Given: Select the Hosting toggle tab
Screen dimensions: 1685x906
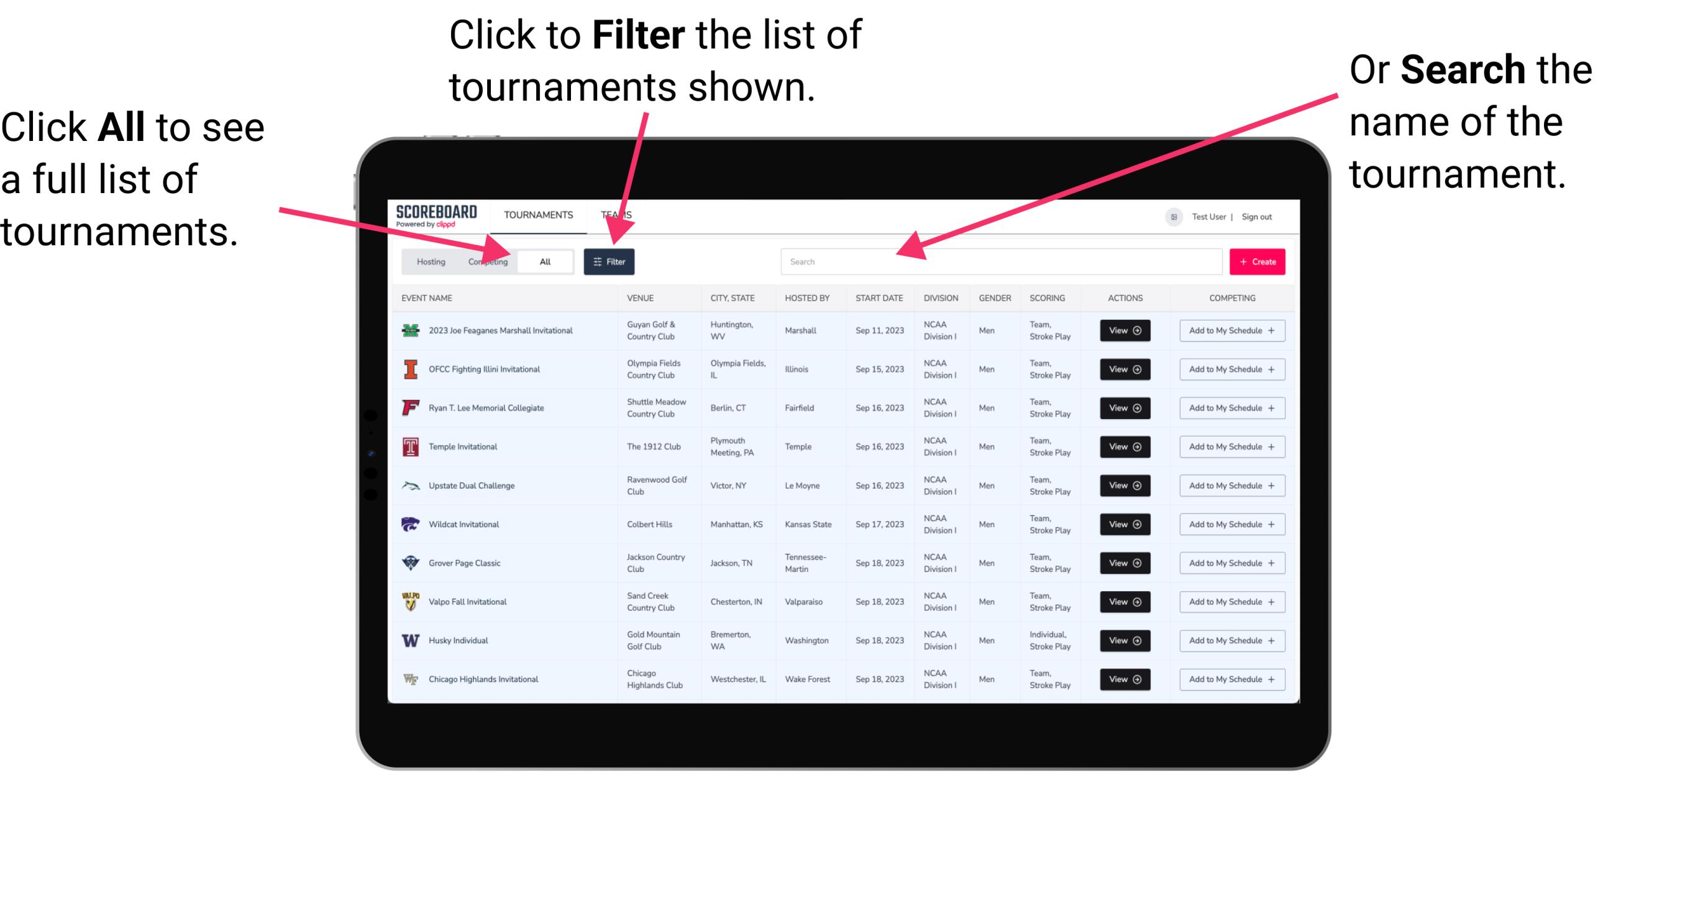Looking at the screenshot, I should [429, 261].
